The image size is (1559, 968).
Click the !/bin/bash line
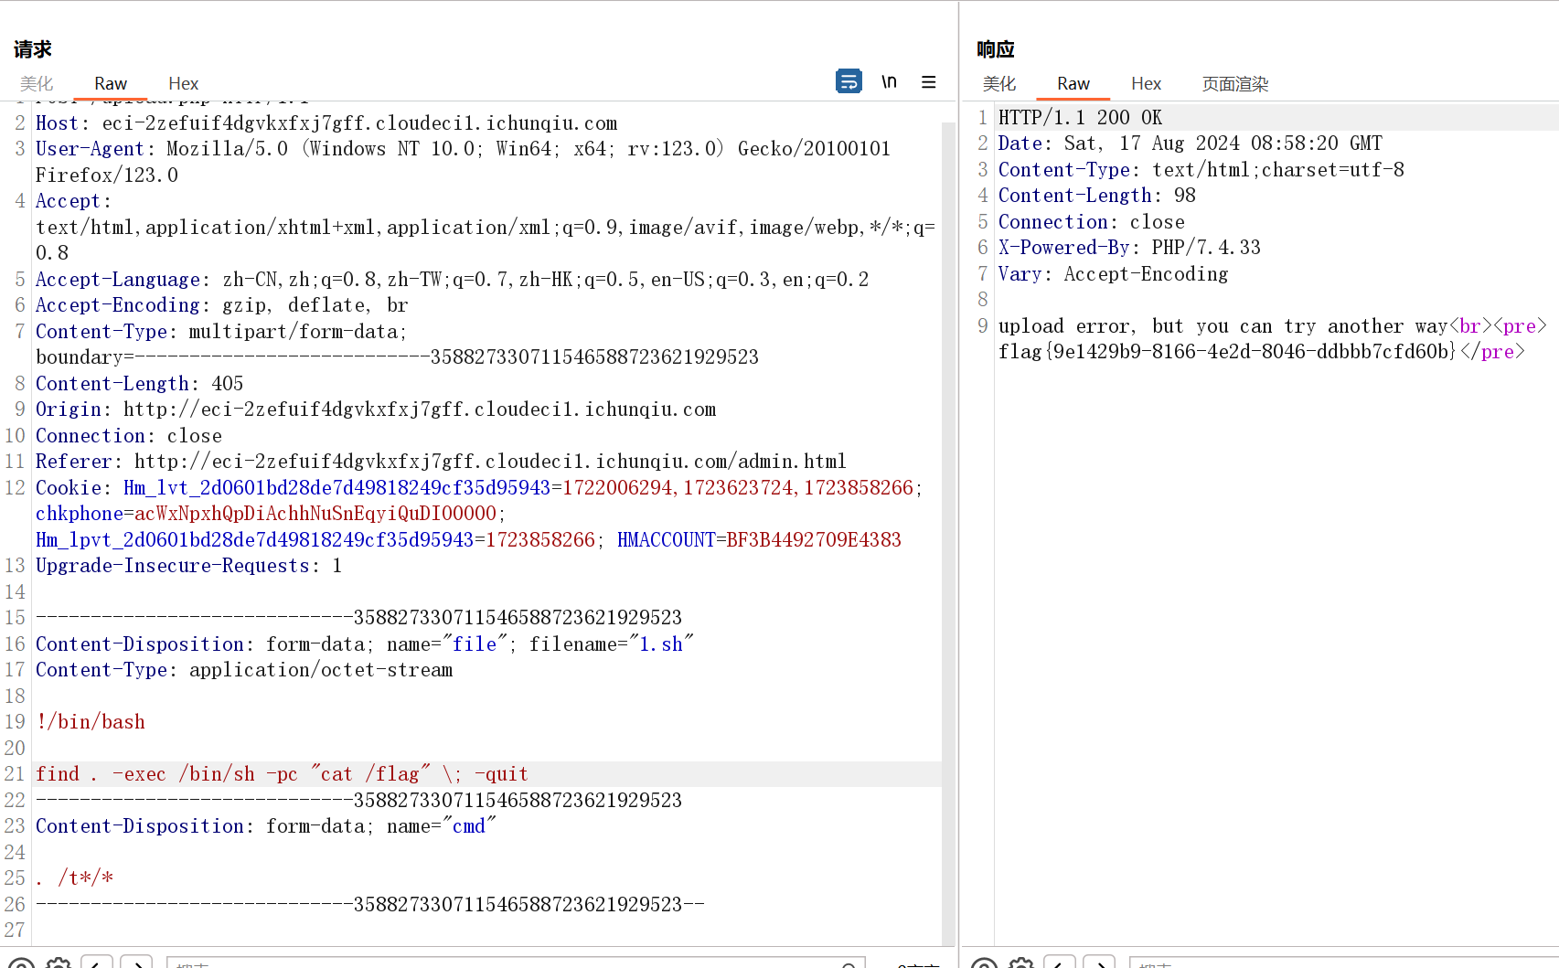click(x=91, y=721)
